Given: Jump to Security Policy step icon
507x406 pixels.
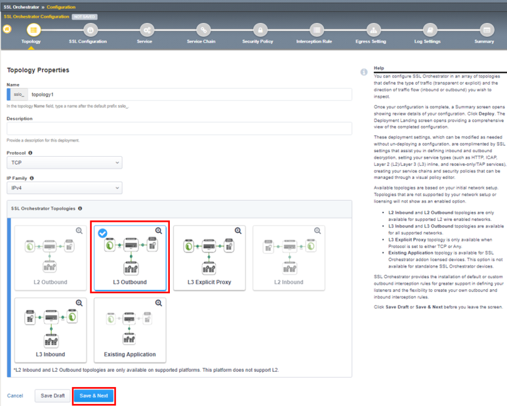Looking at the screenshot, I should point(260,30).
